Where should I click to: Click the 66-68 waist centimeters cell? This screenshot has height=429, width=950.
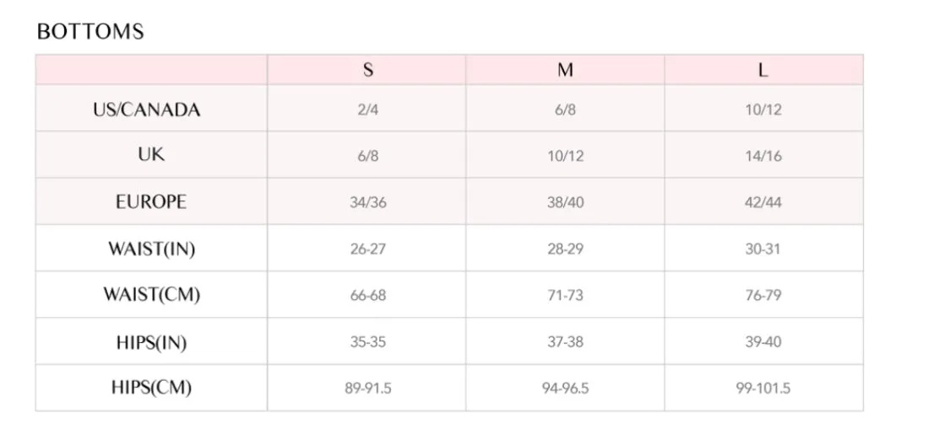click(368, 295)
